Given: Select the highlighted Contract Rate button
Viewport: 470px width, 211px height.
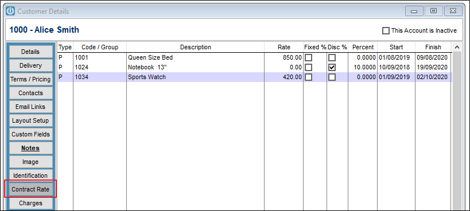Looking at the screenshot, I should coord(30,189).
